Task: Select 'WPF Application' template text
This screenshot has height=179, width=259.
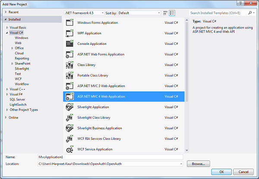Action: [x=89, y=33]
